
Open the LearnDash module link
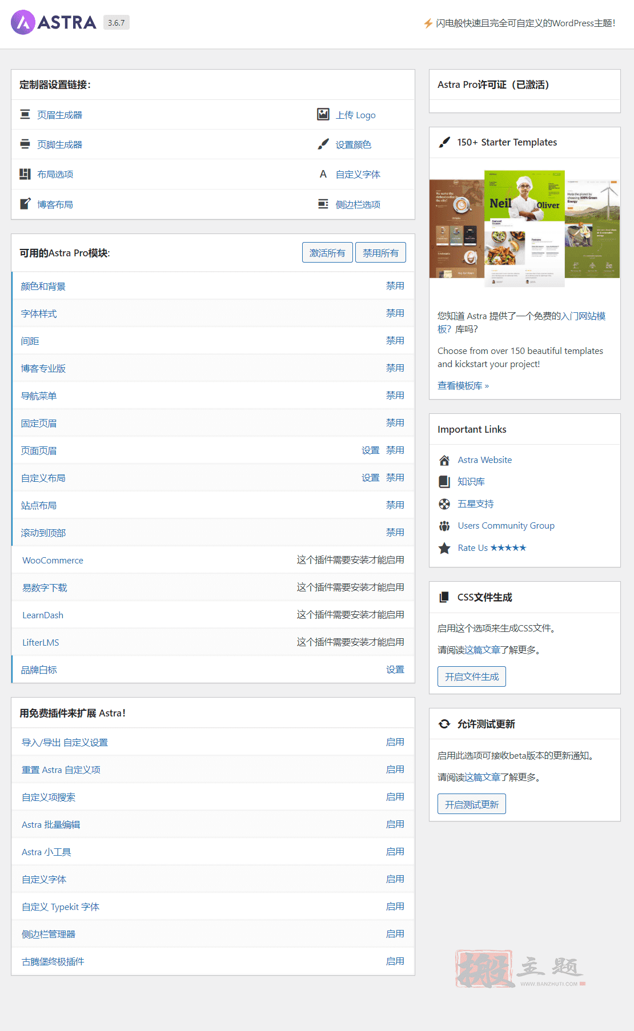tap(43, 615)
